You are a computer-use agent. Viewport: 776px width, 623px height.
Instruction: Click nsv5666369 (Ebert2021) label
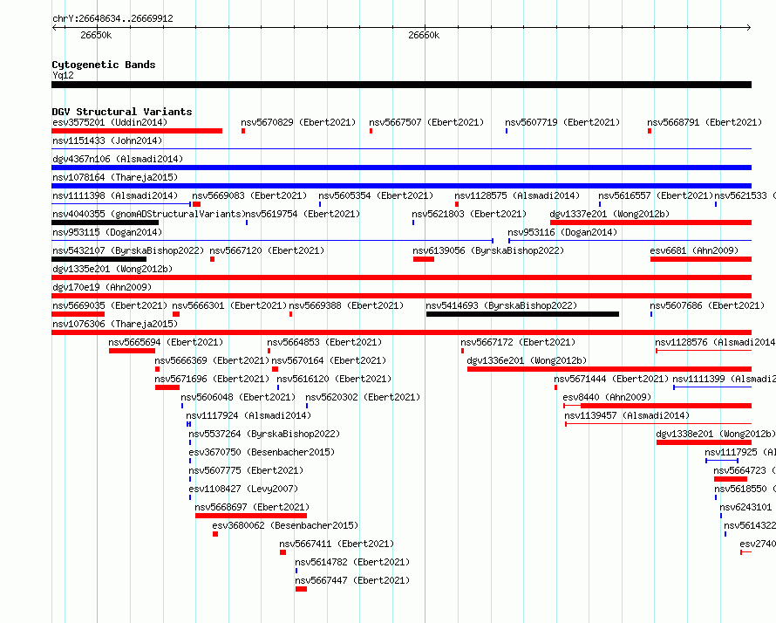coord(212,360)
